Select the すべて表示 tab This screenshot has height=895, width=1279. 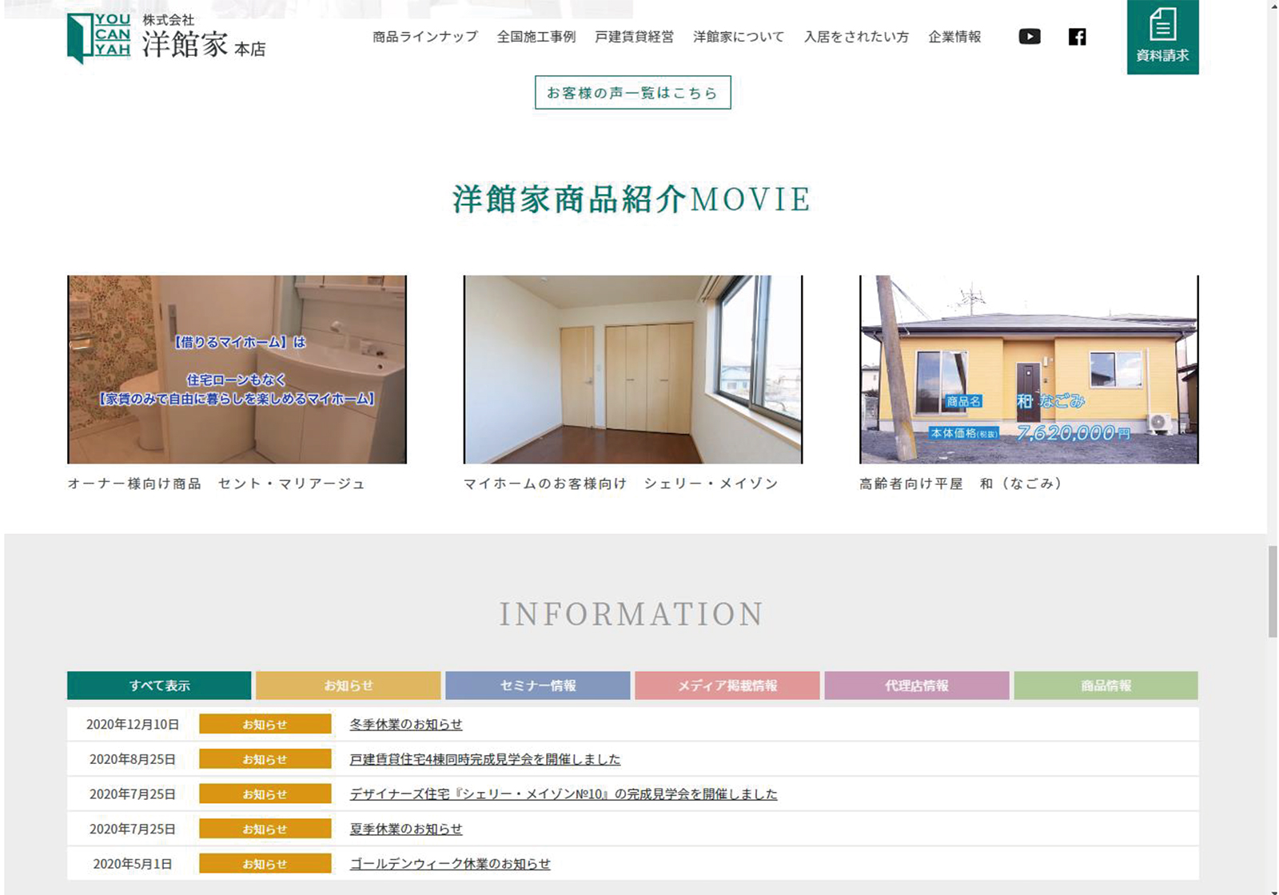[x=159, y=686]
